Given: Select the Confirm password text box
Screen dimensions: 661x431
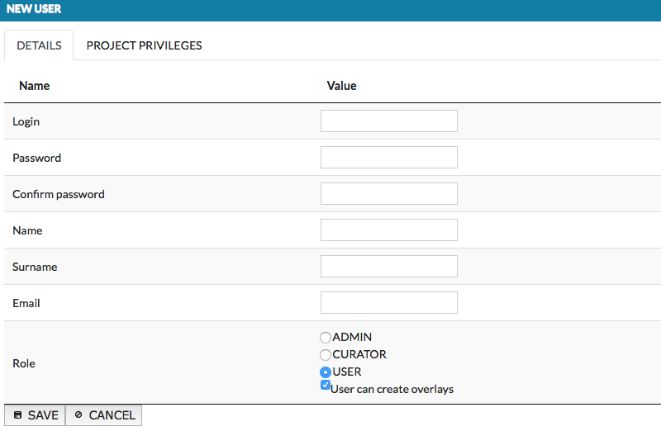Looking at the screenshot, I should coord(388,194).
